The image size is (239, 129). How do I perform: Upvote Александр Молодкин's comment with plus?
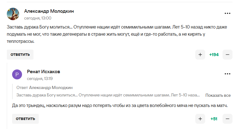[x=200, y=55]
